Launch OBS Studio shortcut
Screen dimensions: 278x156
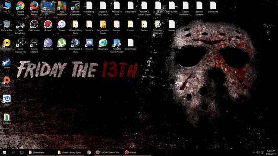tap(34, 26)
